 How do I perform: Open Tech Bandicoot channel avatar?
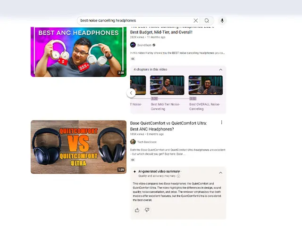[x=133, y=142]
